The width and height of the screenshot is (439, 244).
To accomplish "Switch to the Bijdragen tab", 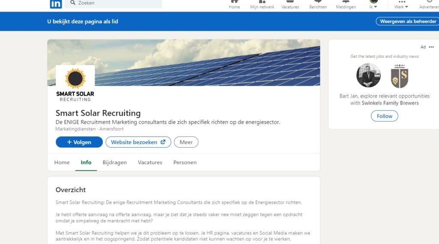I will (114, 162).
